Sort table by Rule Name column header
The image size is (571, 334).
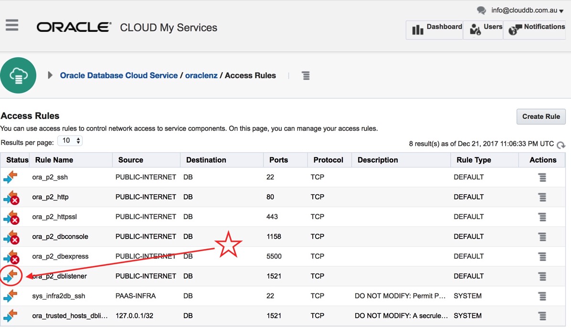(x=54, y=160)
